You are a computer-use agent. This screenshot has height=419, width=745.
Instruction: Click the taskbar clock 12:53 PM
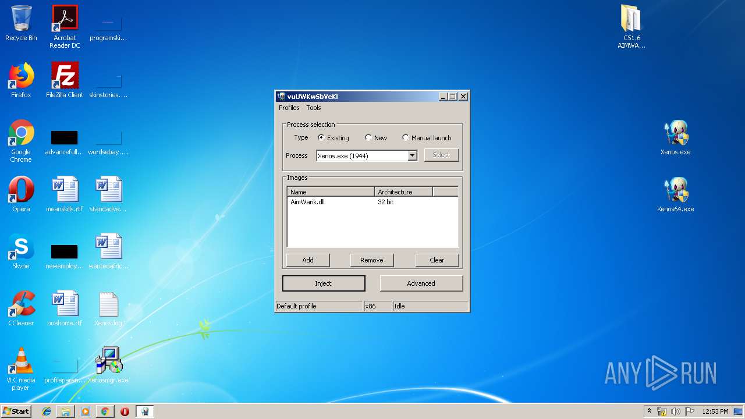715,411
